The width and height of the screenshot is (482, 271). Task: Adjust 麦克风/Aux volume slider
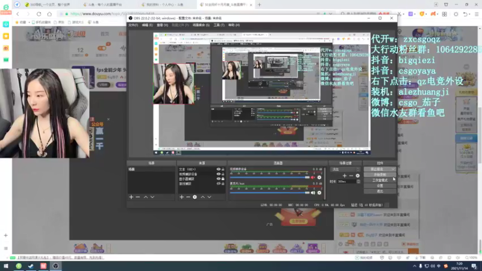[269, 193]
